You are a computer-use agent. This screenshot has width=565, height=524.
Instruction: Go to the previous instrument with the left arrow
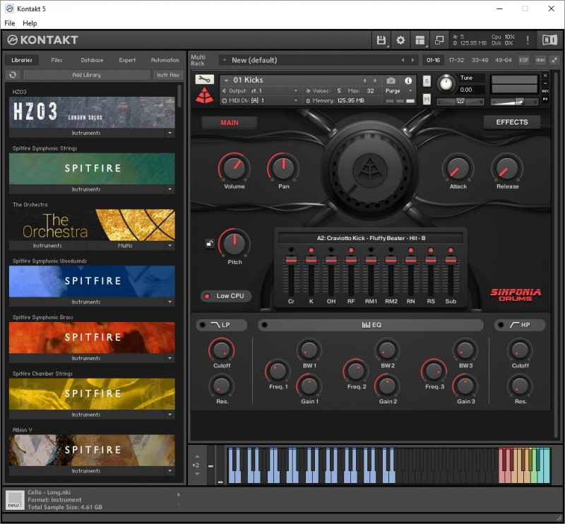pyautogui.click(x=364, y=81)
